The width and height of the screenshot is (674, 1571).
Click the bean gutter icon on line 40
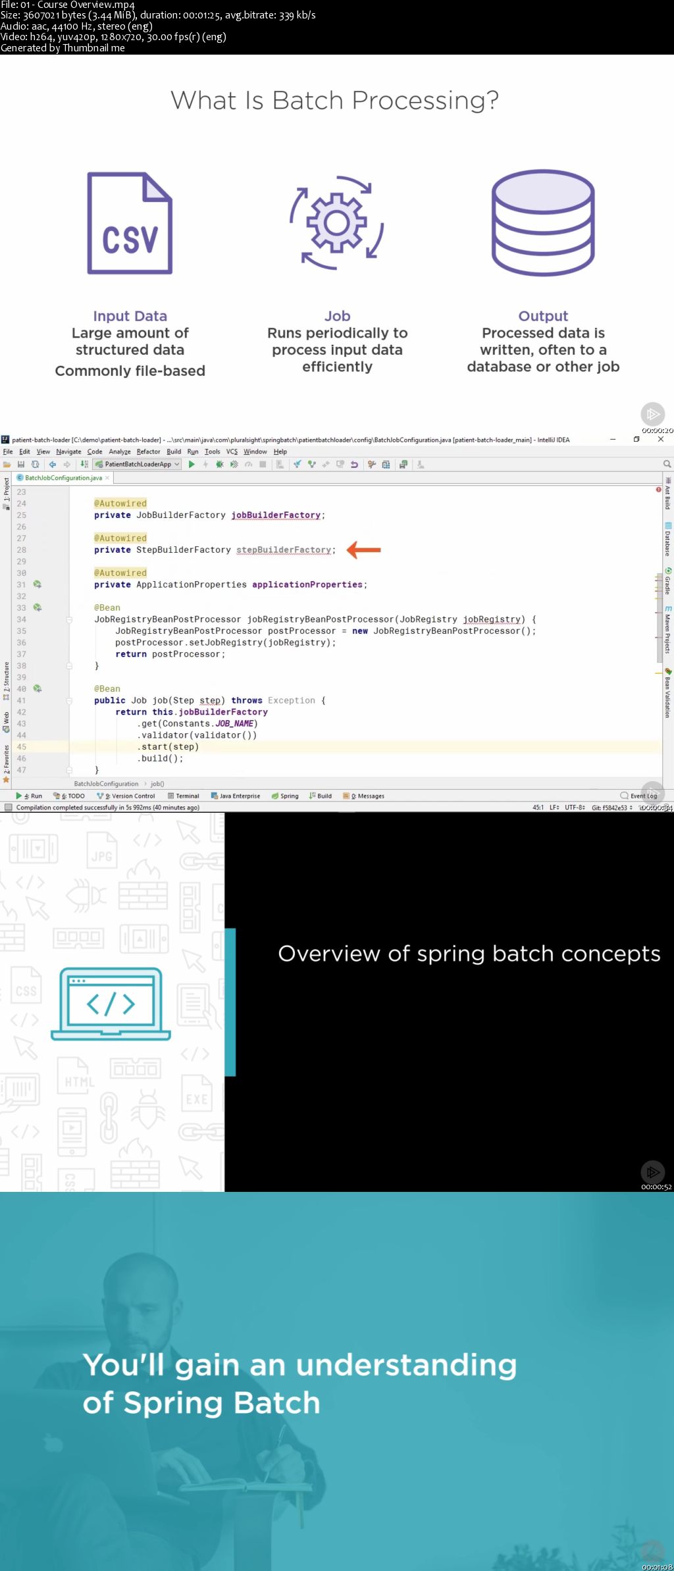tap(38, 688)
